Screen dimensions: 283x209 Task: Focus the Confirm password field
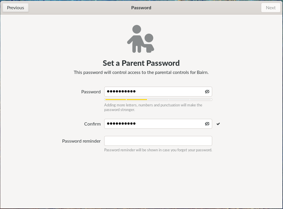154,124
